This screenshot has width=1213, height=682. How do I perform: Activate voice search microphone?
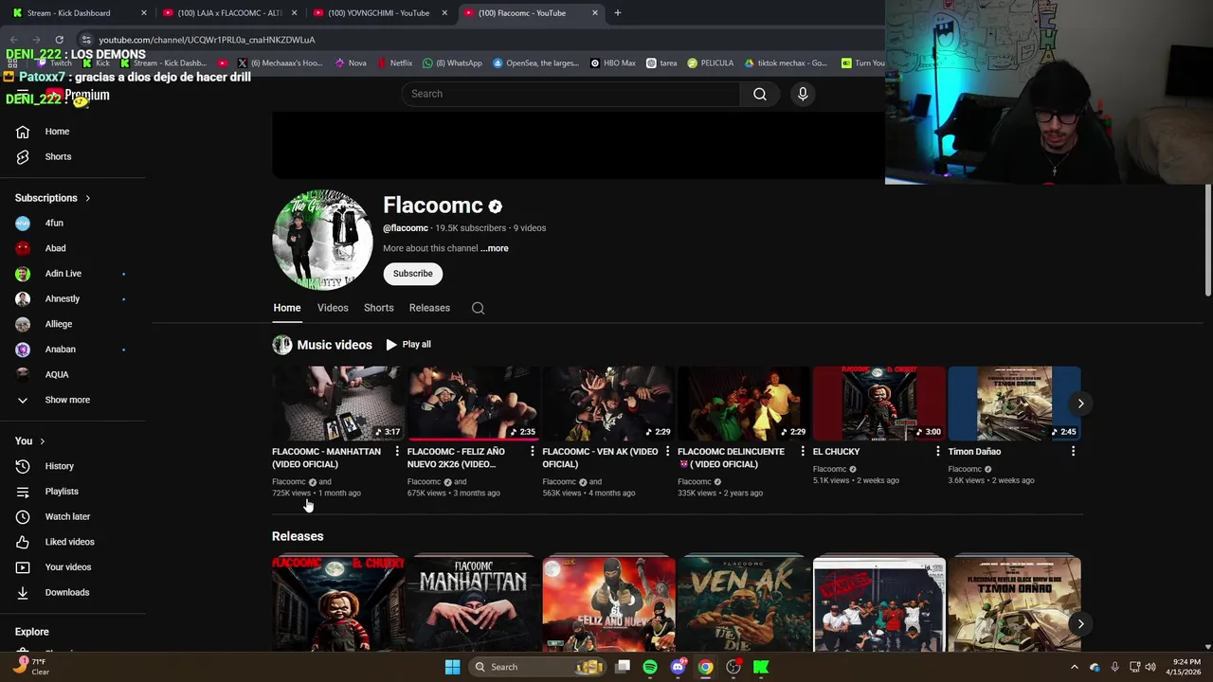coord(803,94)
